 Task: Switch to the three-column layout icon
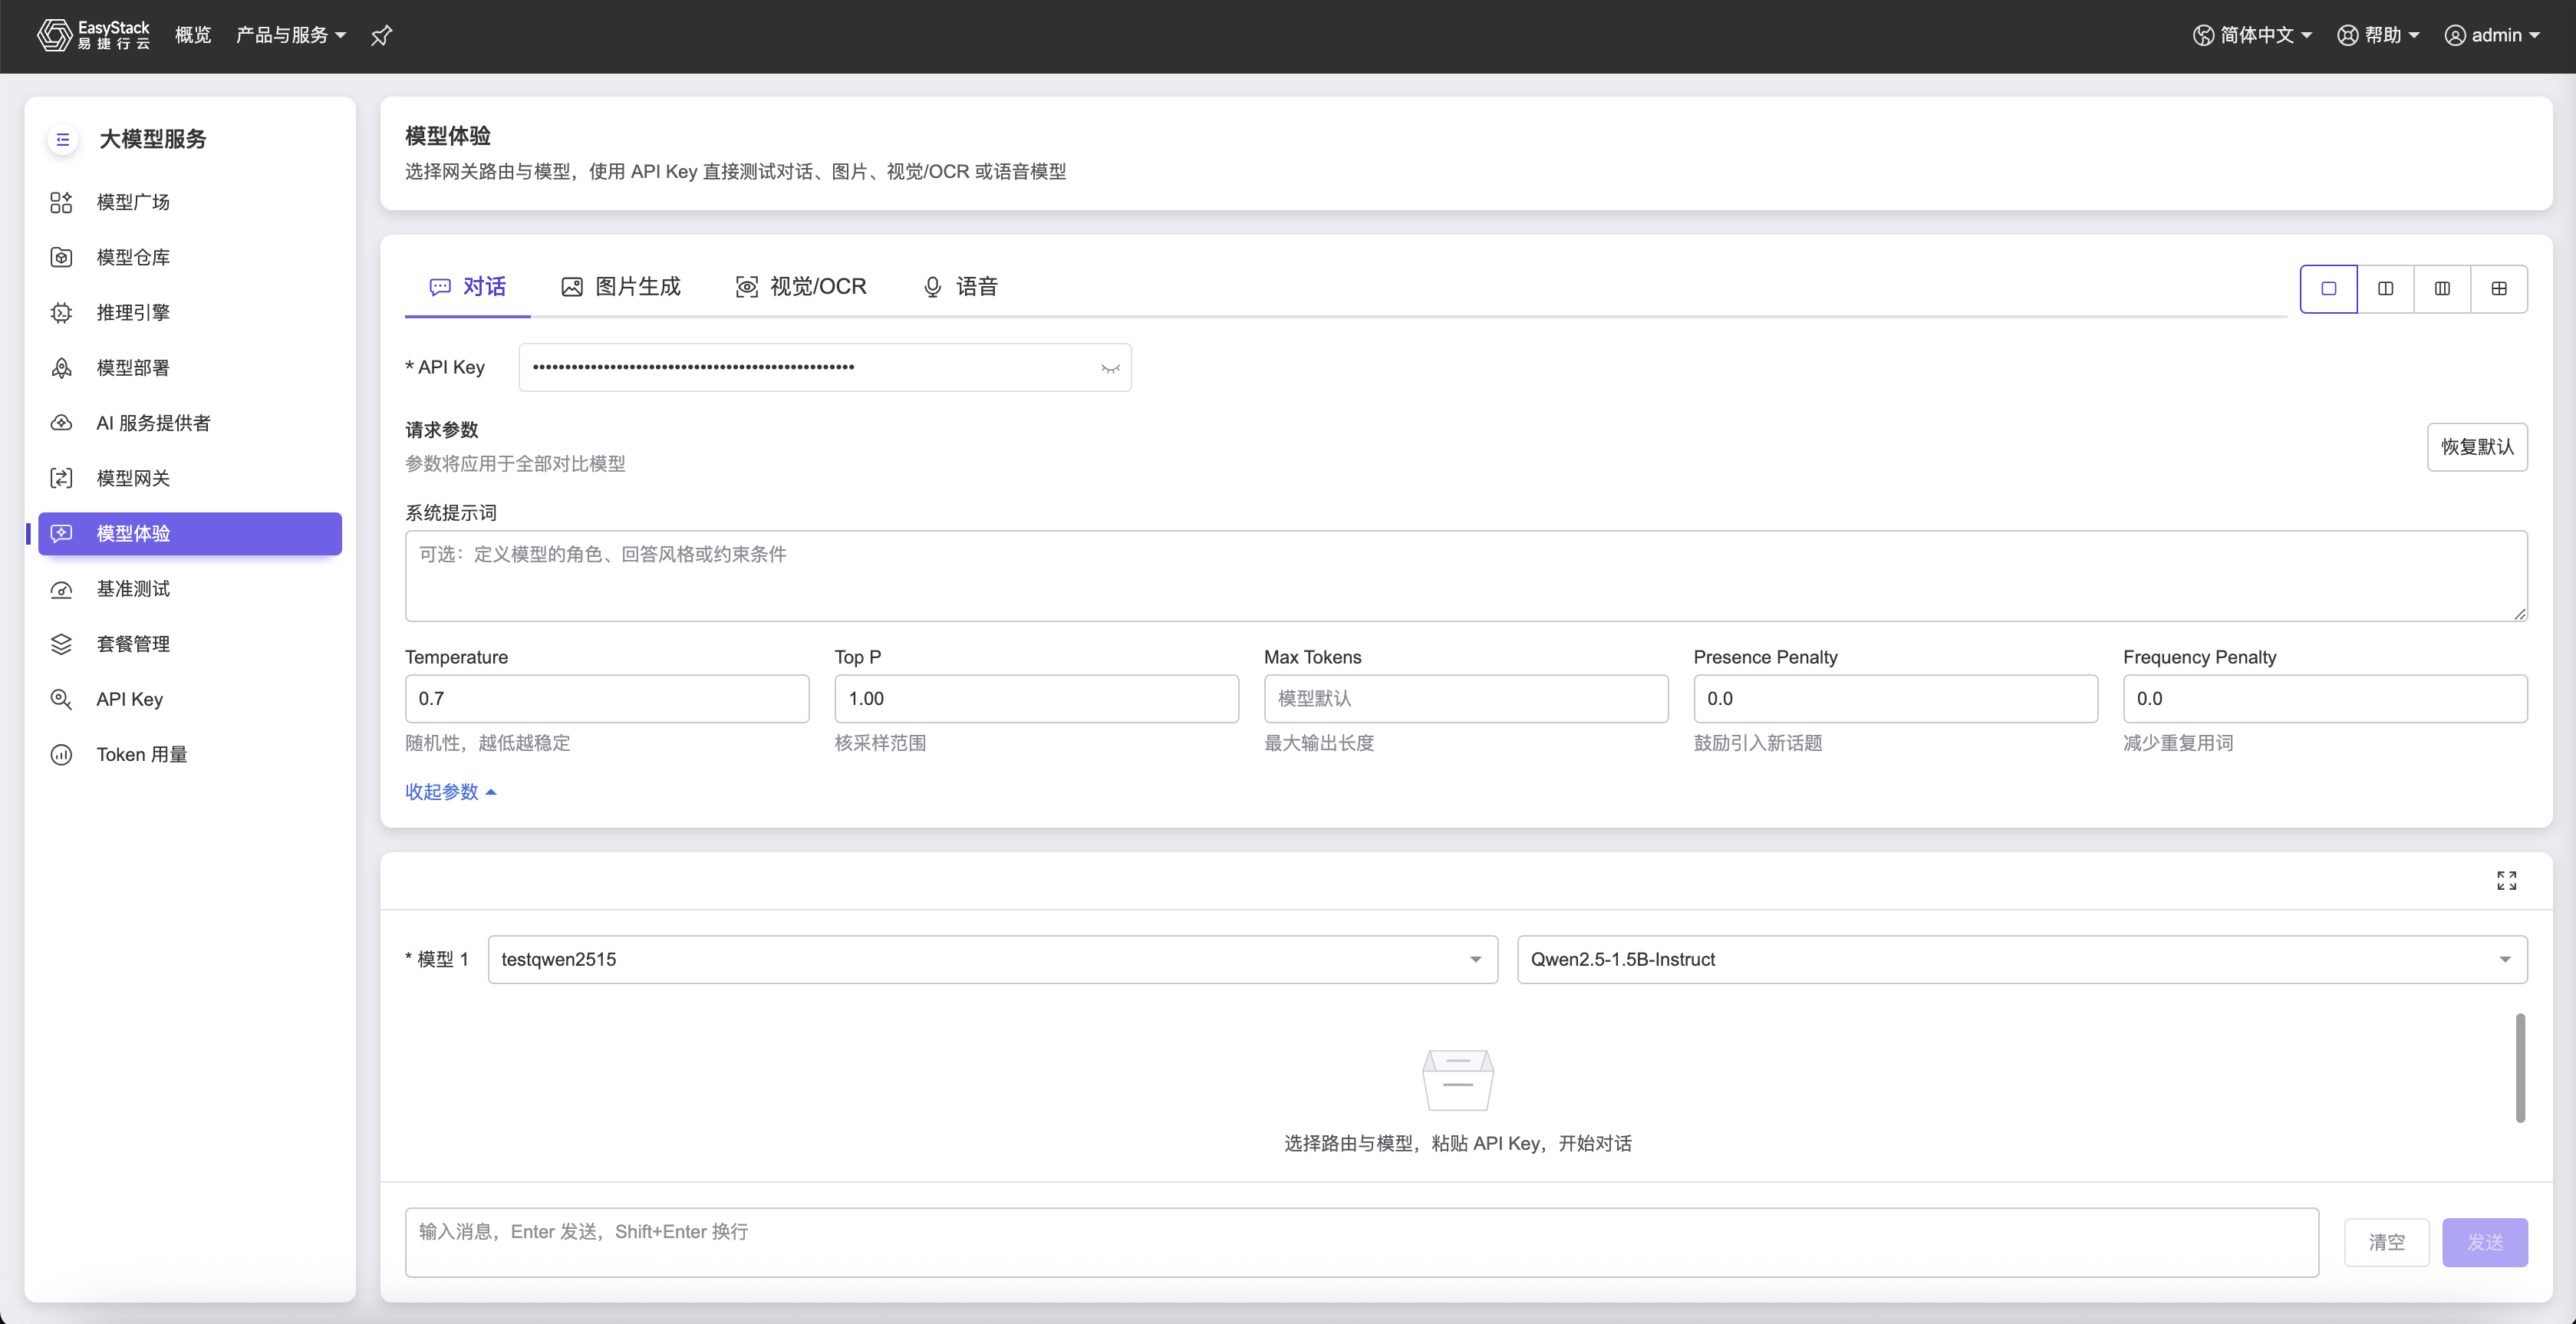(2442, 289)
